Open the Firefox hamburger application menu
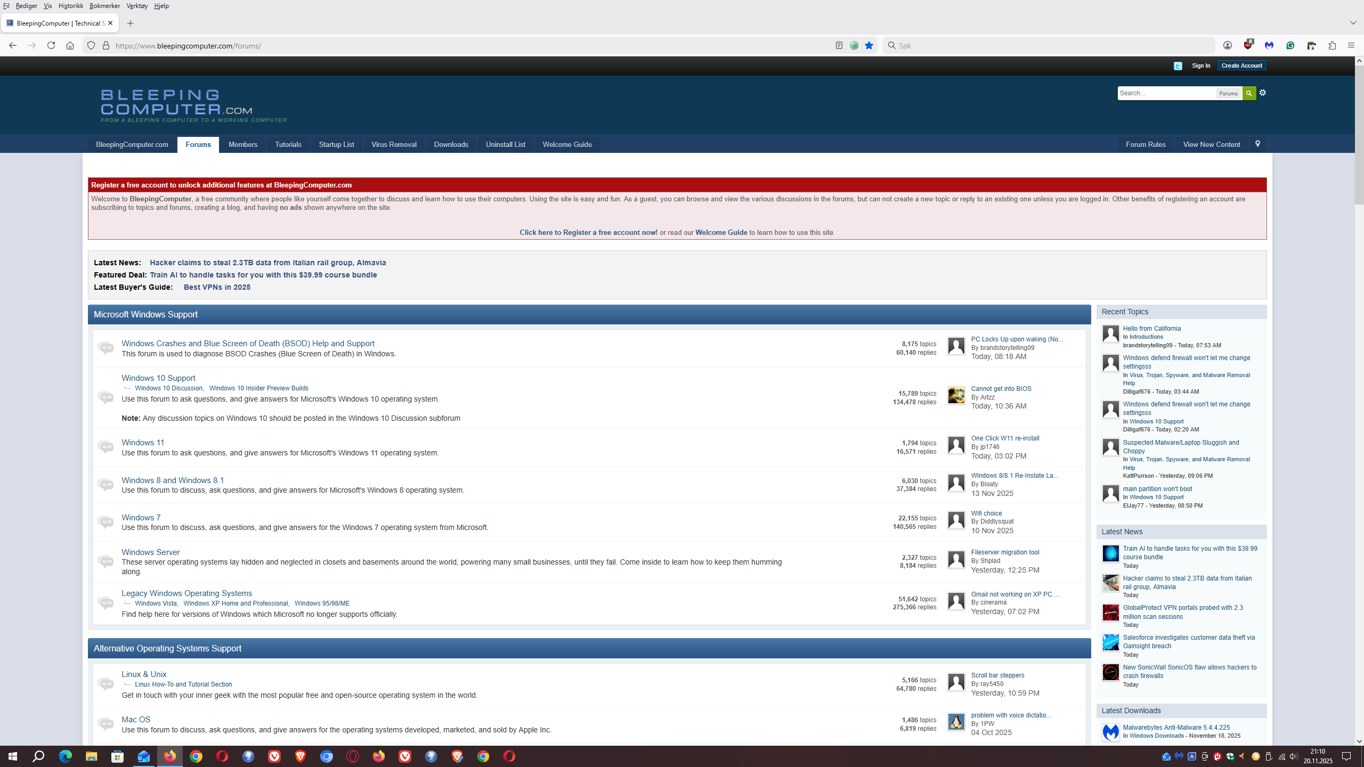 click(x=1351, y=46)
